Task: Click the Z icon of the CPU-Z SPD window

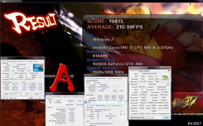Action: [85, 75]
